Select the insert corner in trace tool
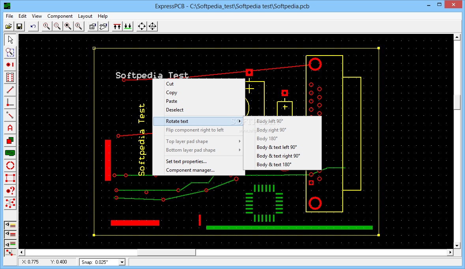This screenshot has height=269, width=465. tap(10, 102)
